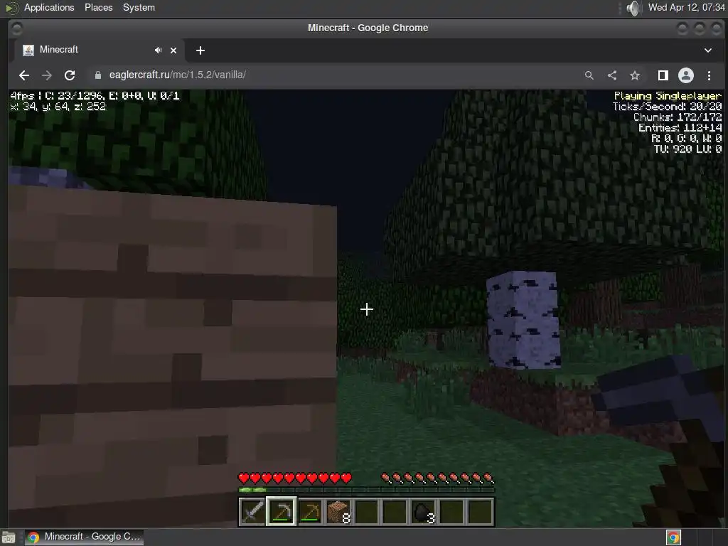Open the Applications menu

(x=49, y=7)
